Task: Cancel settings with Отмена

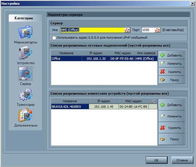Action: [x=182, y=160]
